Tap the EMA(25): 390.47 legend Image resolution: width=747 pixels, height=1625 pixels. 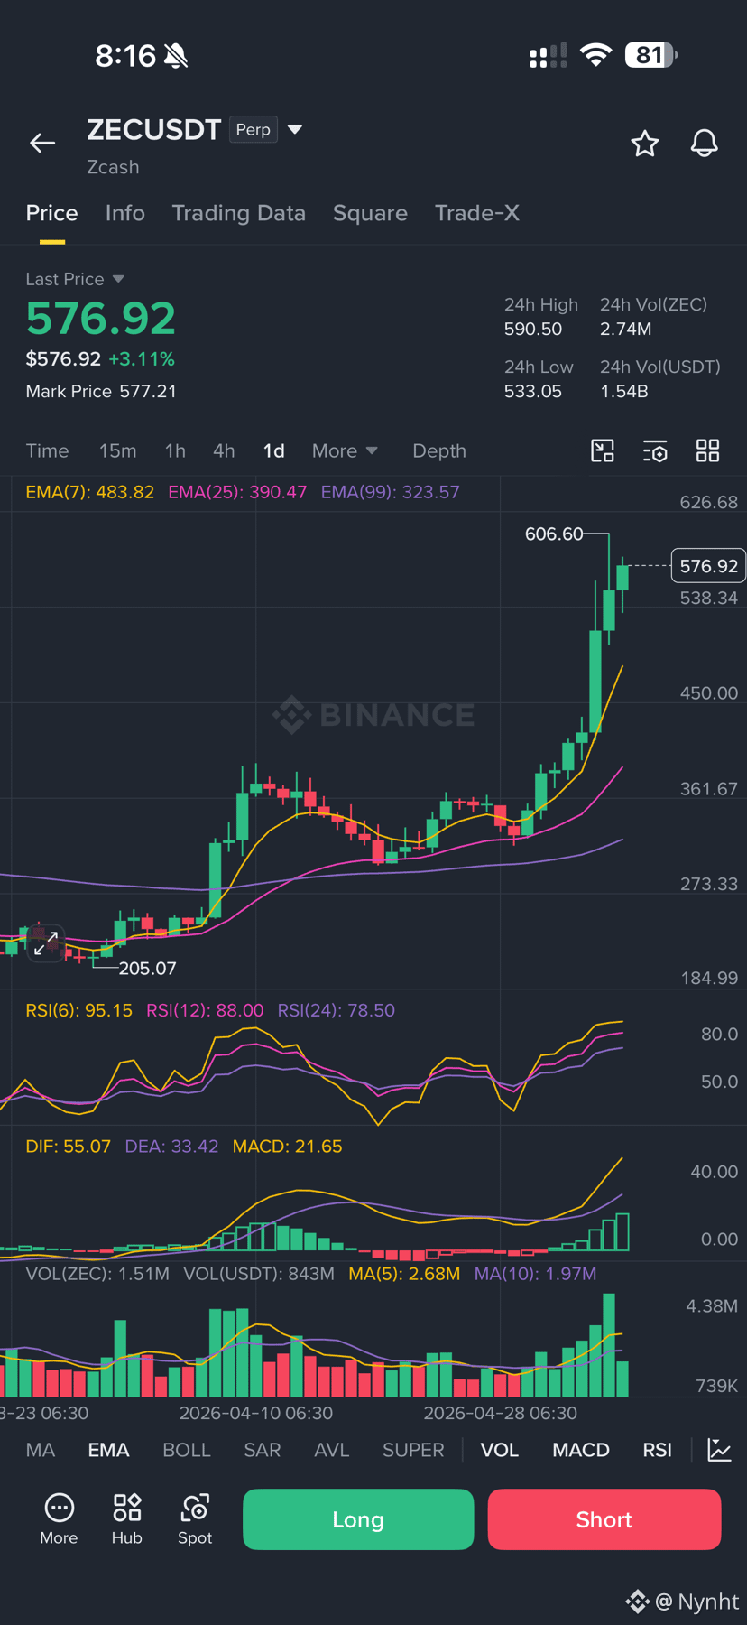click(x=237, y=492)
